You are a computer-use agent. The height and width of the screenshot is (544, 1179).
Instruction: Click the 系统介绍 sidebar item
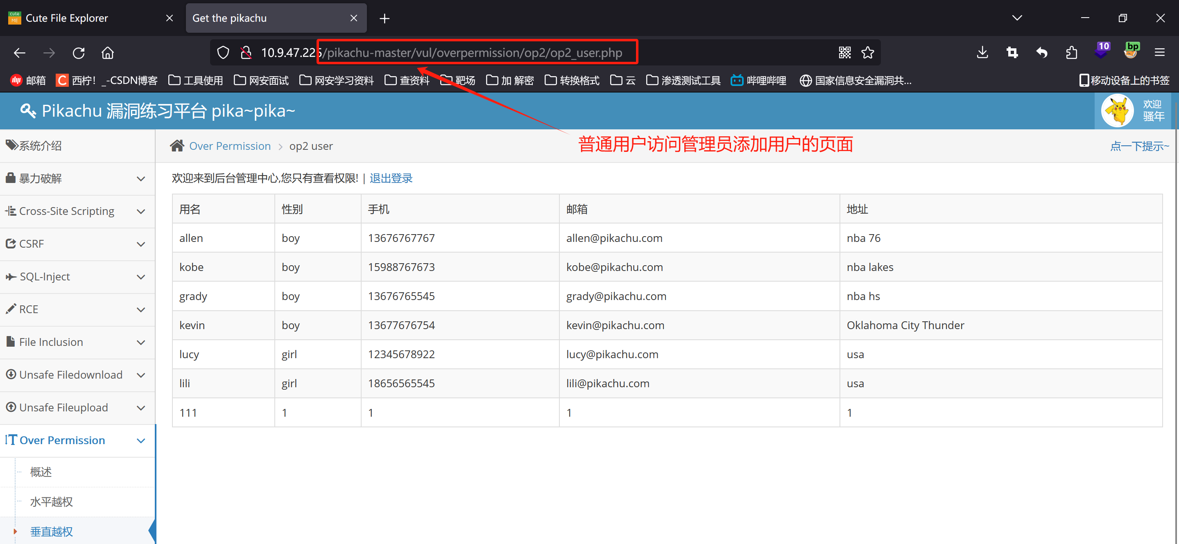[77, 146]
